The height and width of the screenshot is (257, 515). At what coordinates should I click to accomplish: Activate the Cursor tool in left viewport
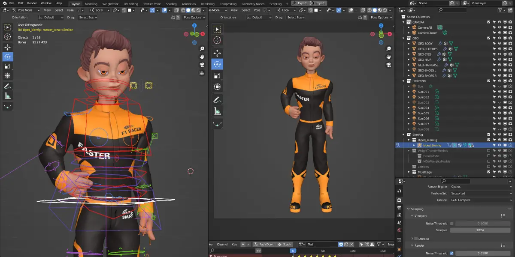click(x=8, y=37)
